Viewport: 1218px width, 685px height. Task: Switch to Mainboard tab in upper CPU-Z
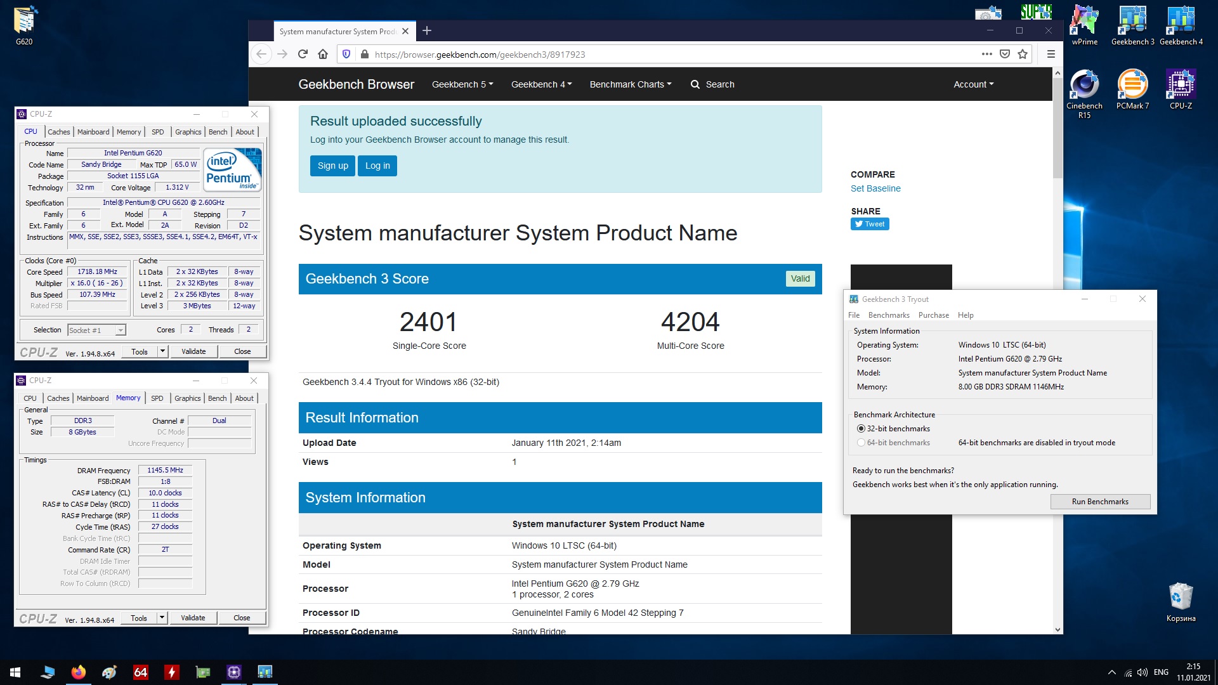tap(93, 132)
